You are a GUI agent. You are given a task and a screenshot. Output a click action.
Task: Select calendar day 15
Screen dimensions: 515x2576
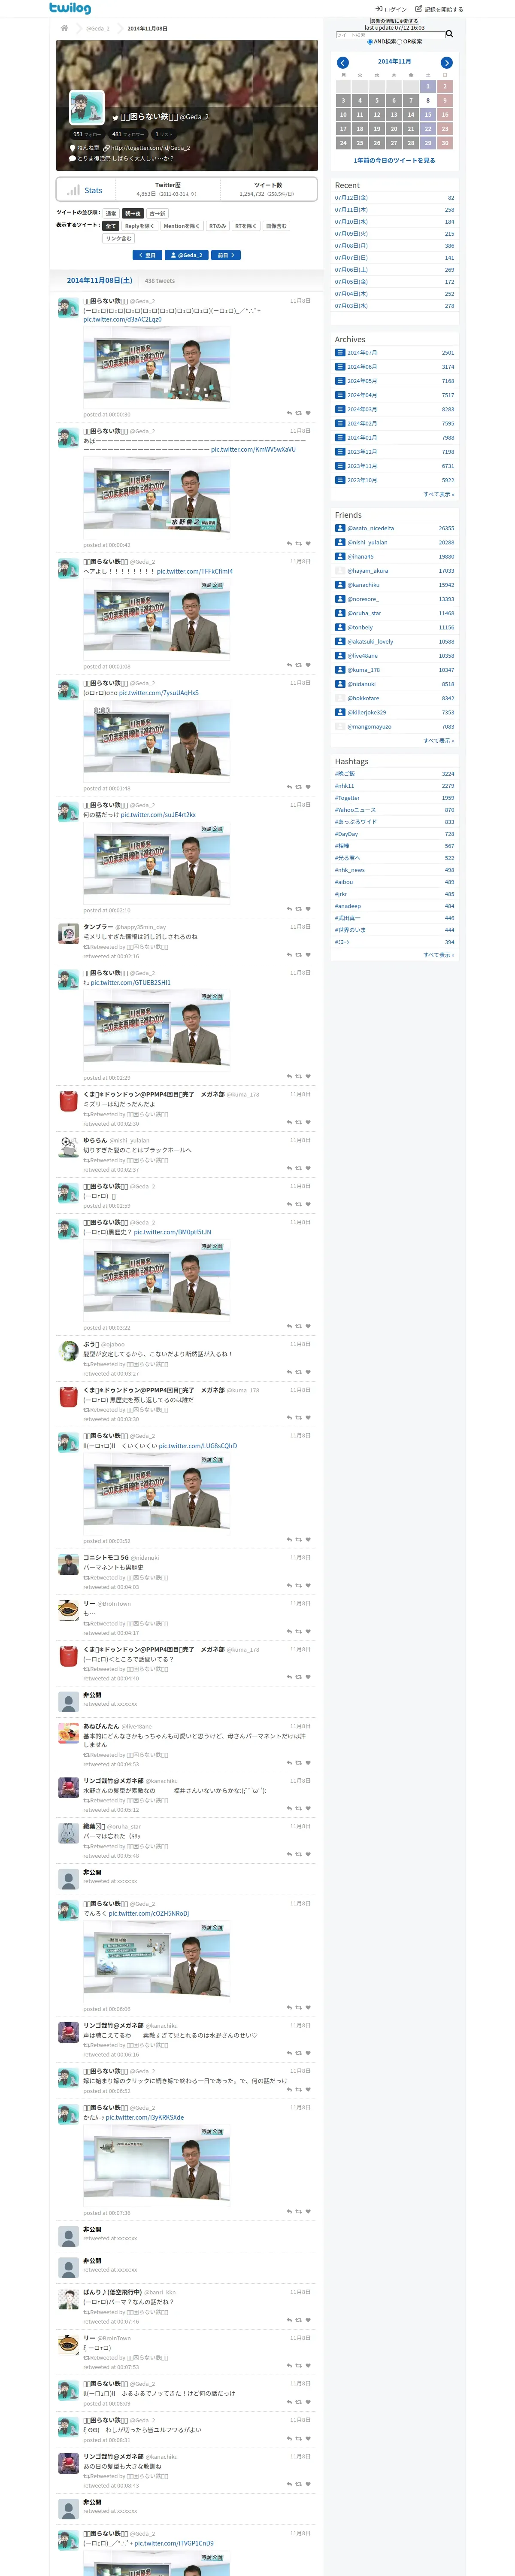428,115
